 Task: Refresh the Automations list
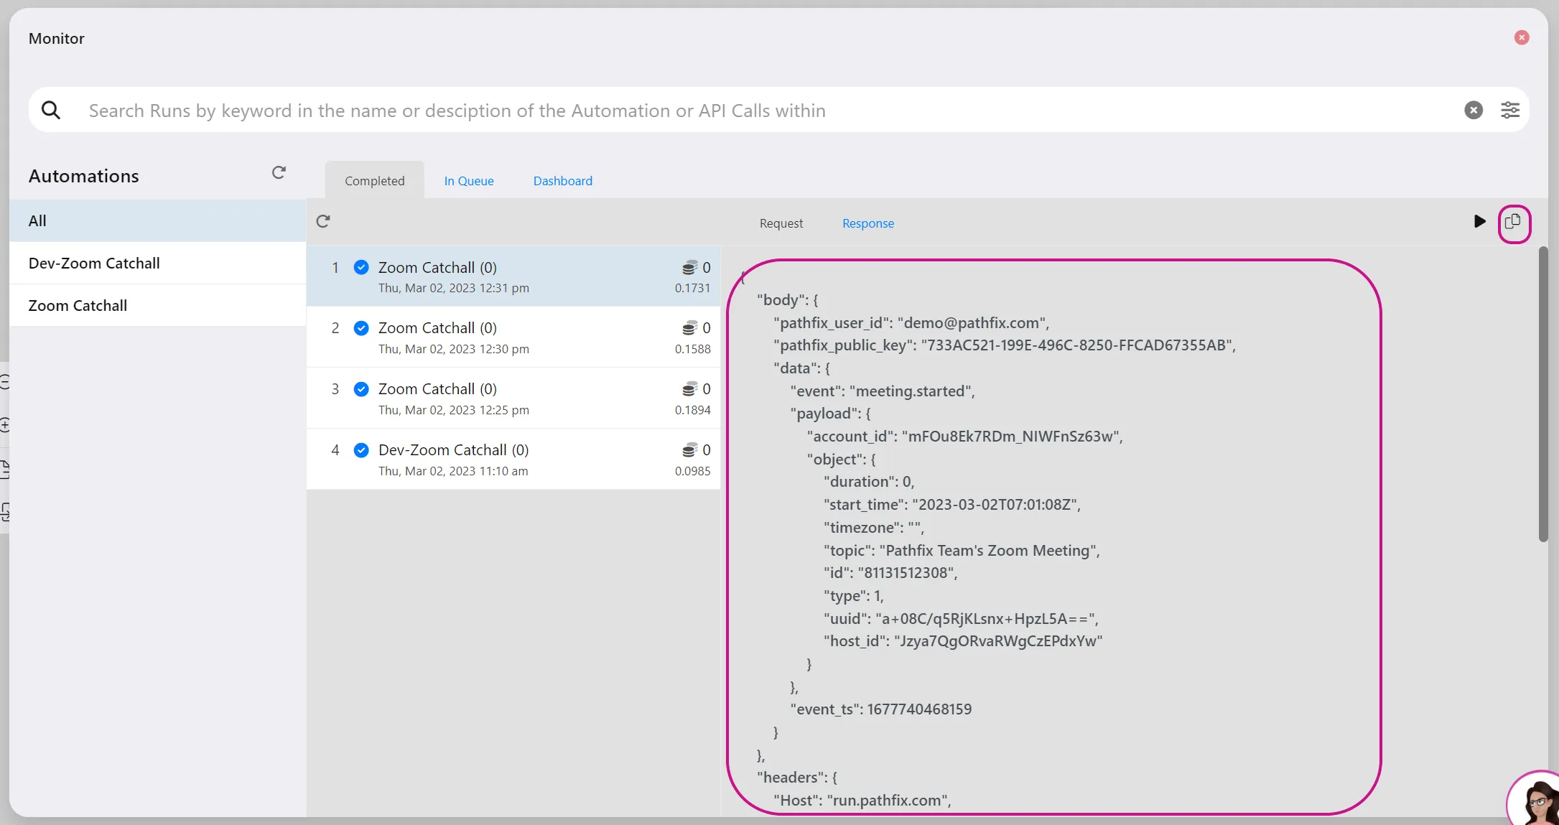click(279, 173)
